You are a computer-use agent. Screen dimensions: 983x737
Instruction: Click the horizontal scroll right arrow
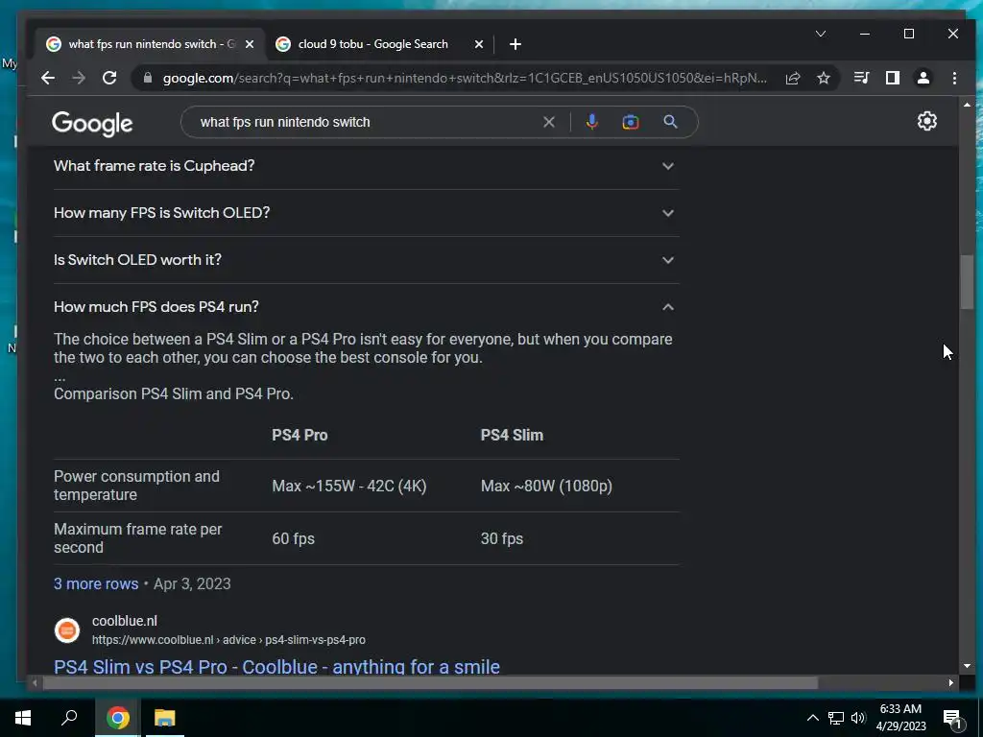click(951, 682)
